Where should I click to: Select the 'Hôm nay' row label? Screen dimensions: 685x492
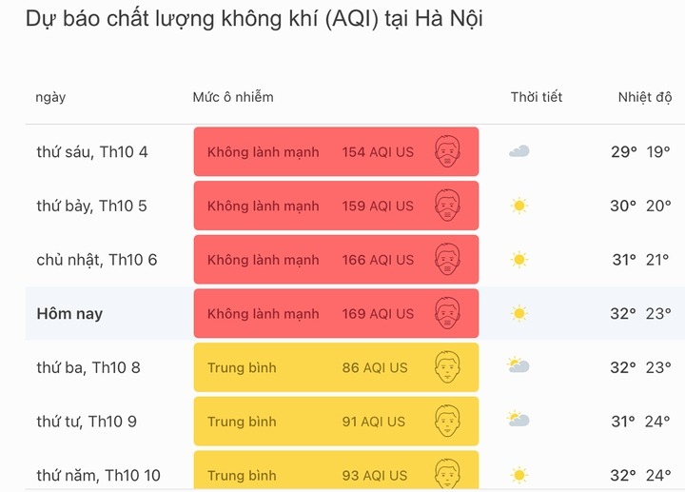(69, 313)
